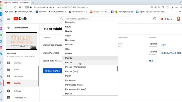This screenshot has width=182, height=102.
Task: Click the language list scrollbar thumb
Action: click(x=117, y=69)
